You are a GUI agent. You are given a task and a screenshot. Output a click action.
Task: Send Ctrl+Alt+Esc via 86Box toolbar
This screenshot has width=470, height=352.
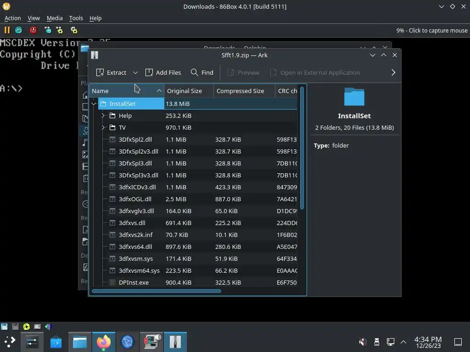60,30
